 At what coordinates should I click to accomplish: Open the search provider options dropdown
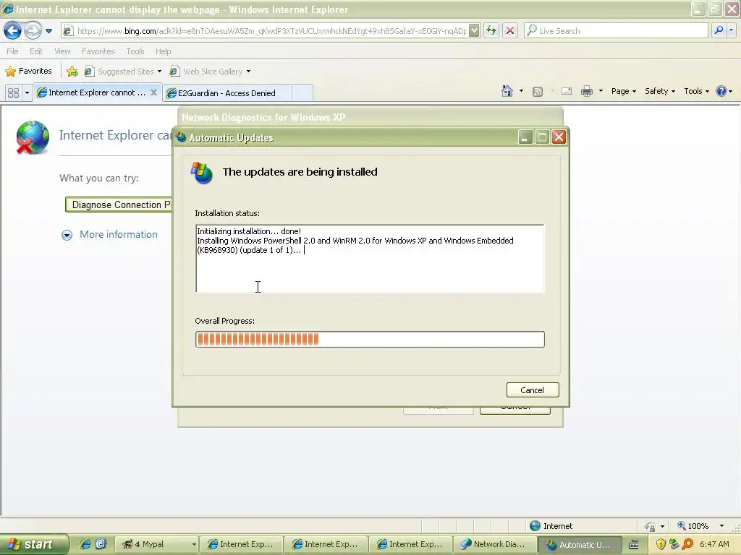pos(731,31)
